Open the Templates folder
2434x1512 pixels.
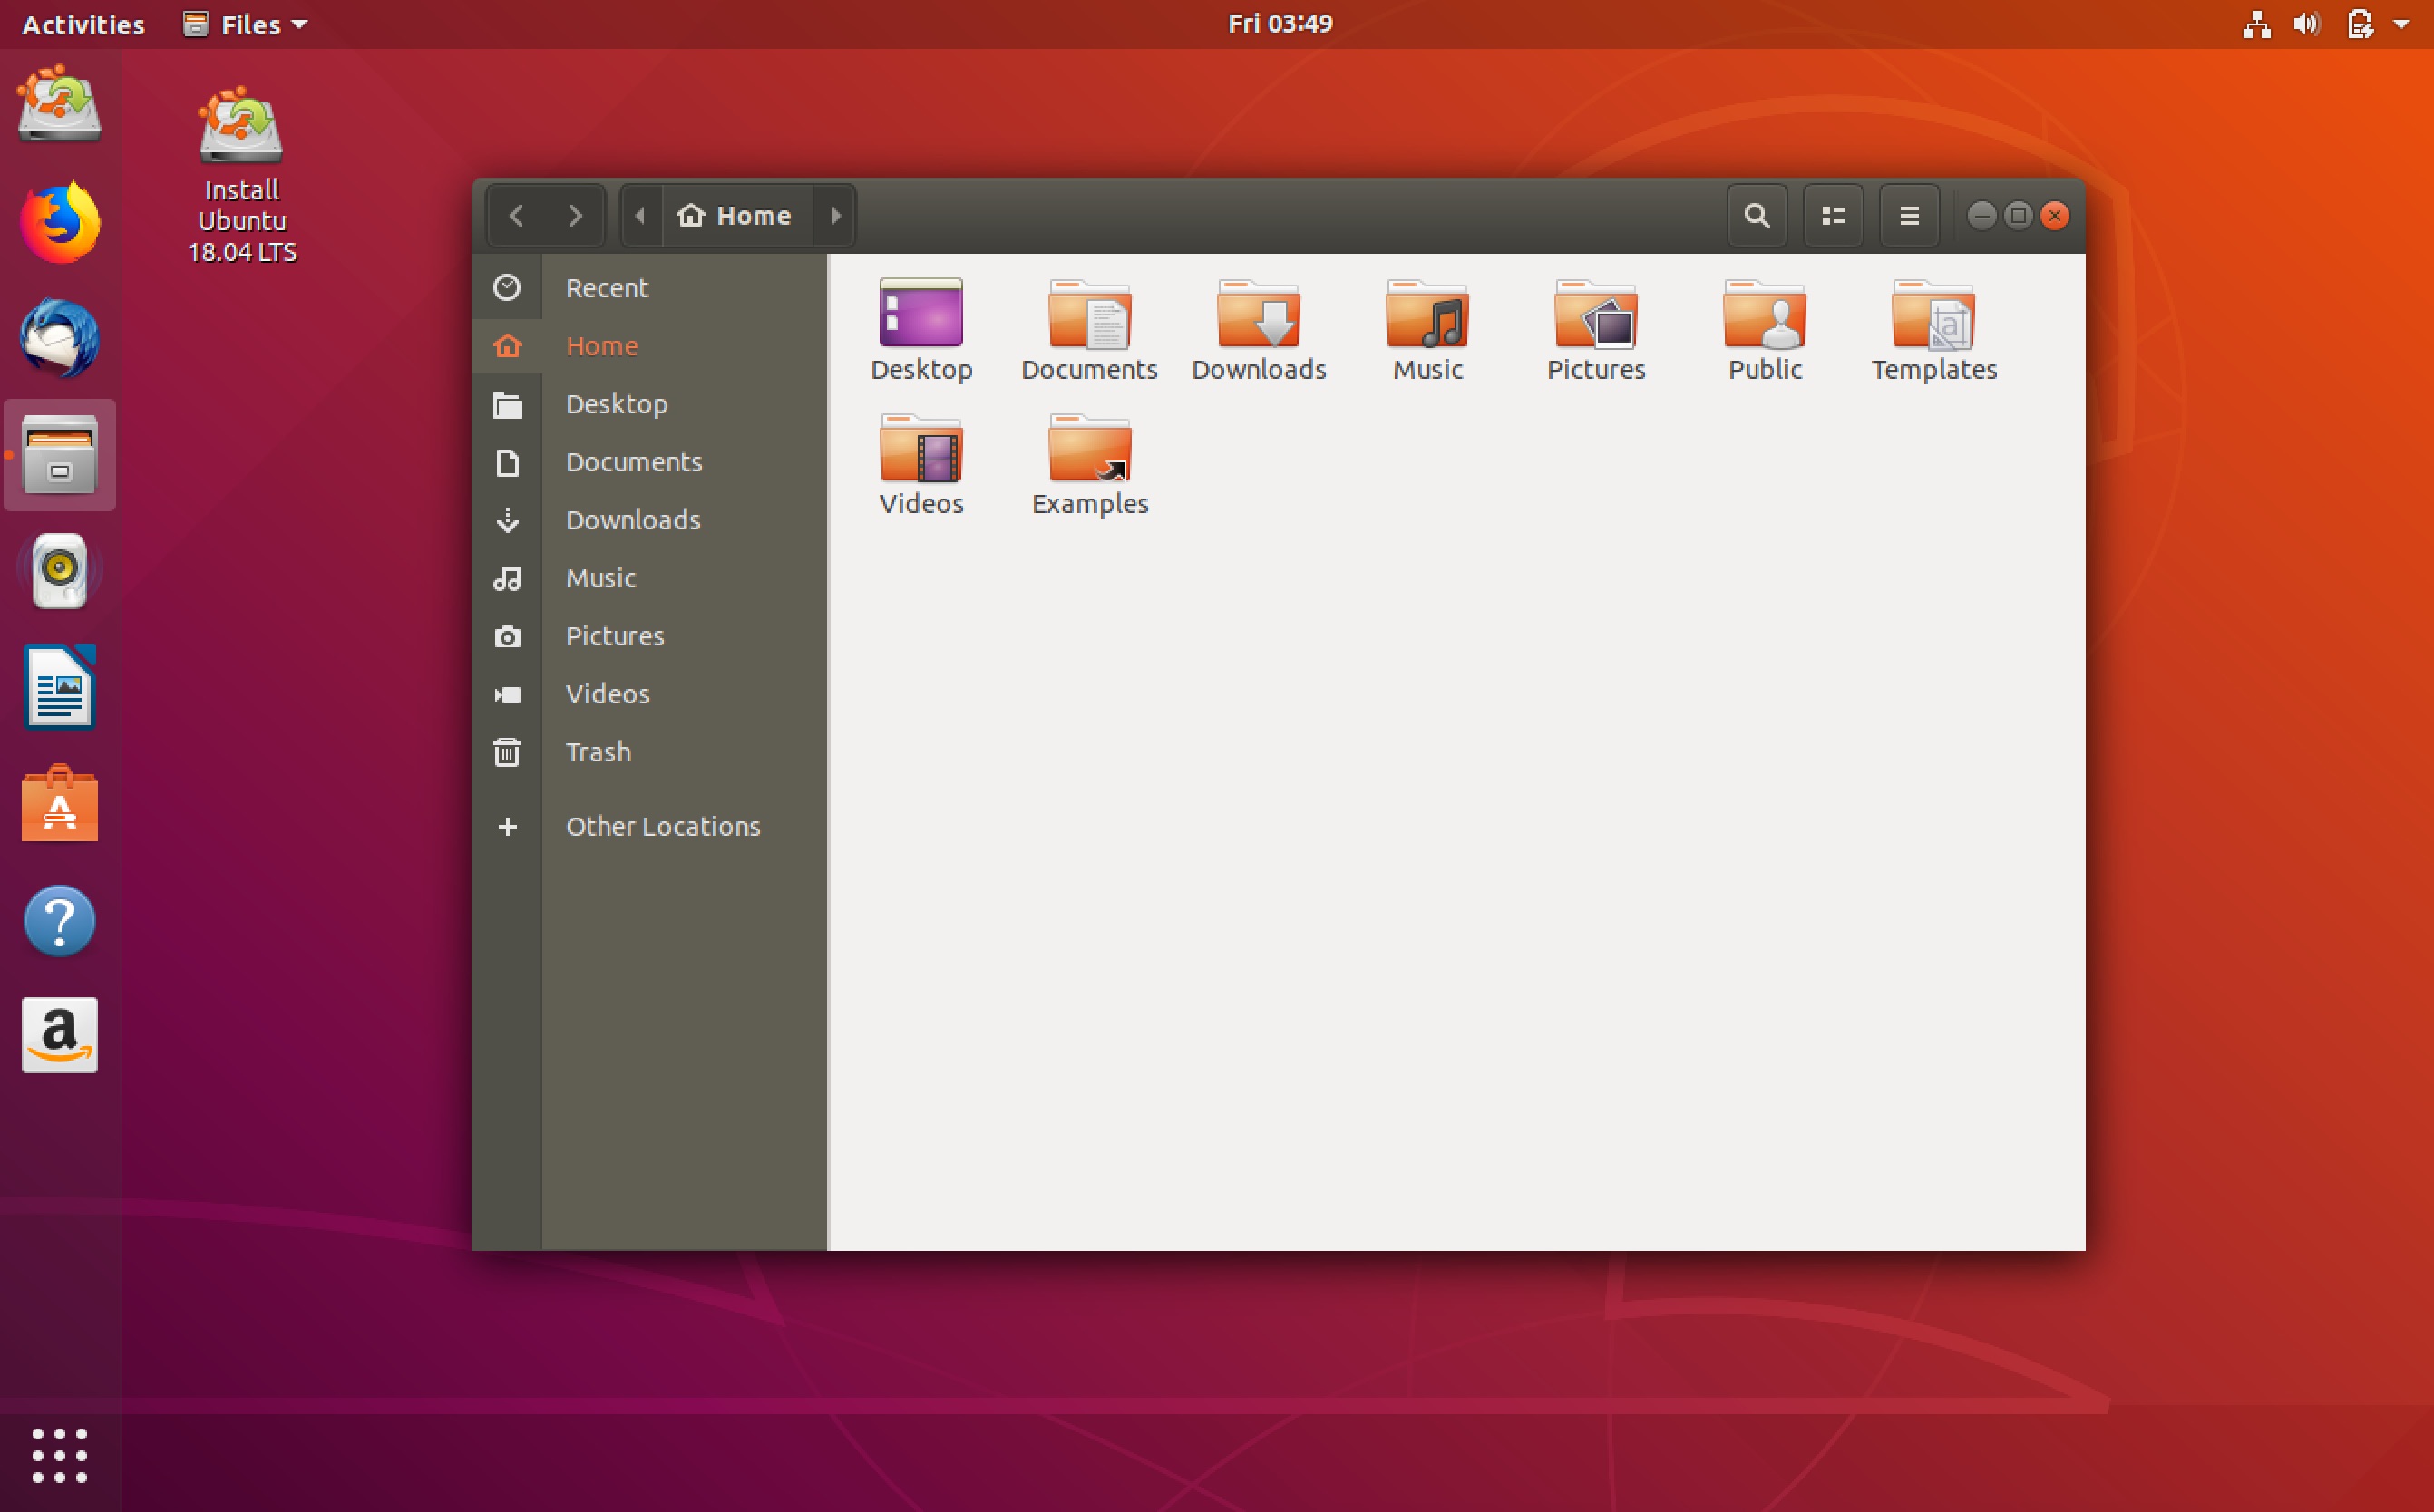tap(1934, 325)
